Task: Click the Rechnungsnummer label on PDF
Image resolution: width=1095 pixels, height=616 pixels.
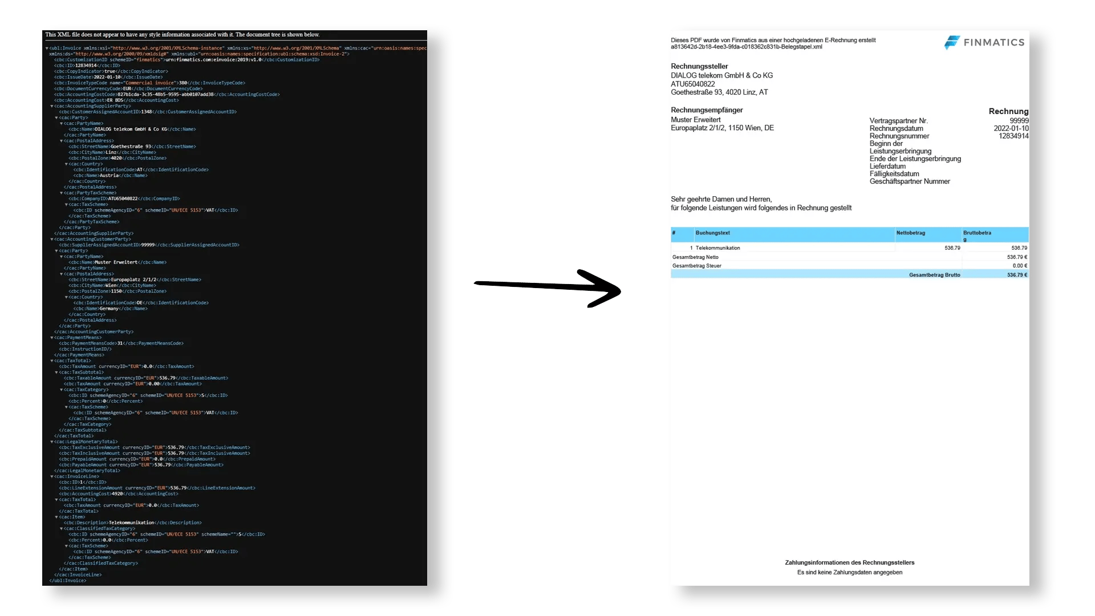Action: [899, 136]
